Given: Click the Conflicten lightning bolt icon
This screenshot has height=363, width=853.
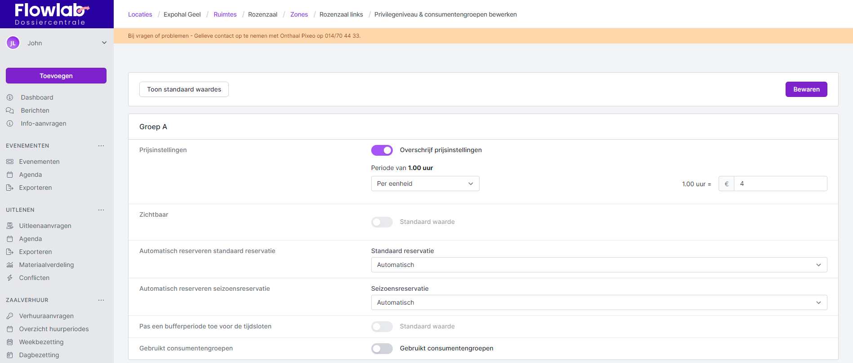Looking at the screenshot, I should [x=10, y=278].
